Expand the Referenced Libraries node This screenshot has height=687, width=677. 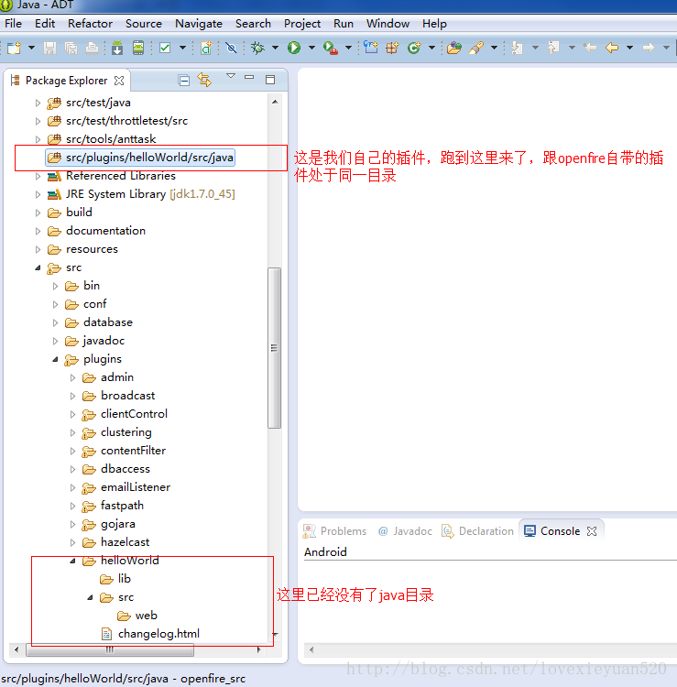(x=38, y=176)
